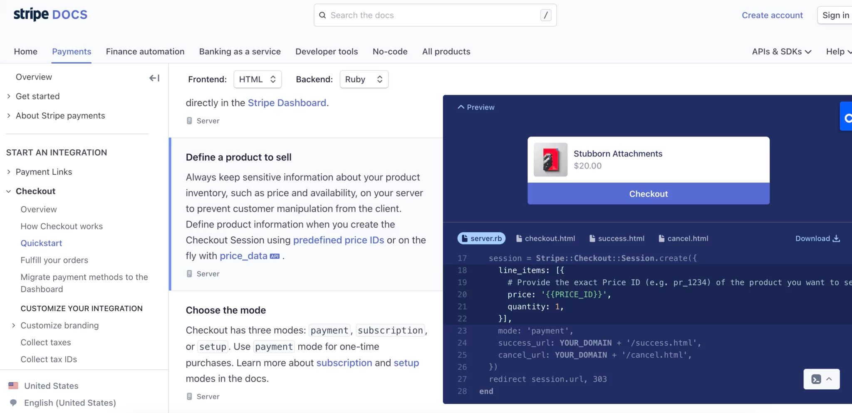Select Payments navigation tab
The image size is (852, 413).
[72, 52]
